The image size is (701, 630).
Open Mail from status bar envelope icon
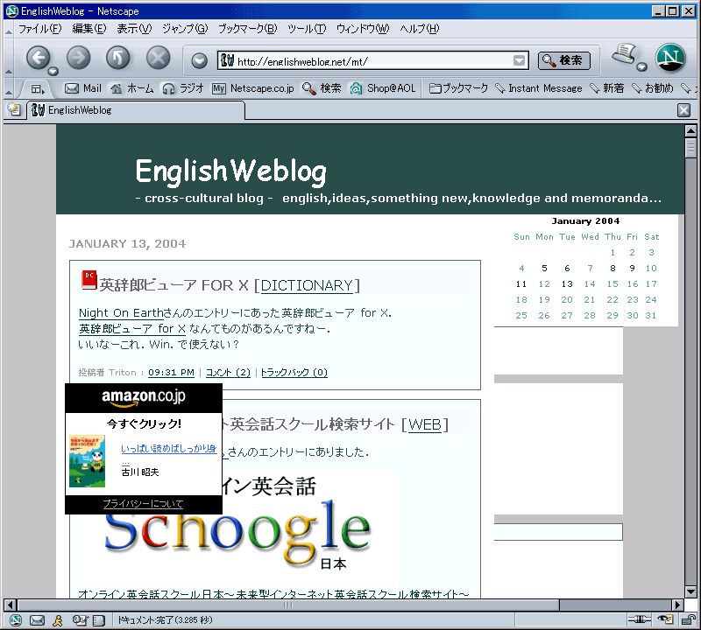37,620
